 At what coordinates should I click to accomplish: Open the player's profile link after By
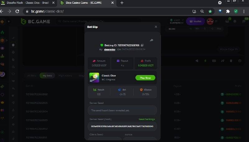tap(110, 49)
